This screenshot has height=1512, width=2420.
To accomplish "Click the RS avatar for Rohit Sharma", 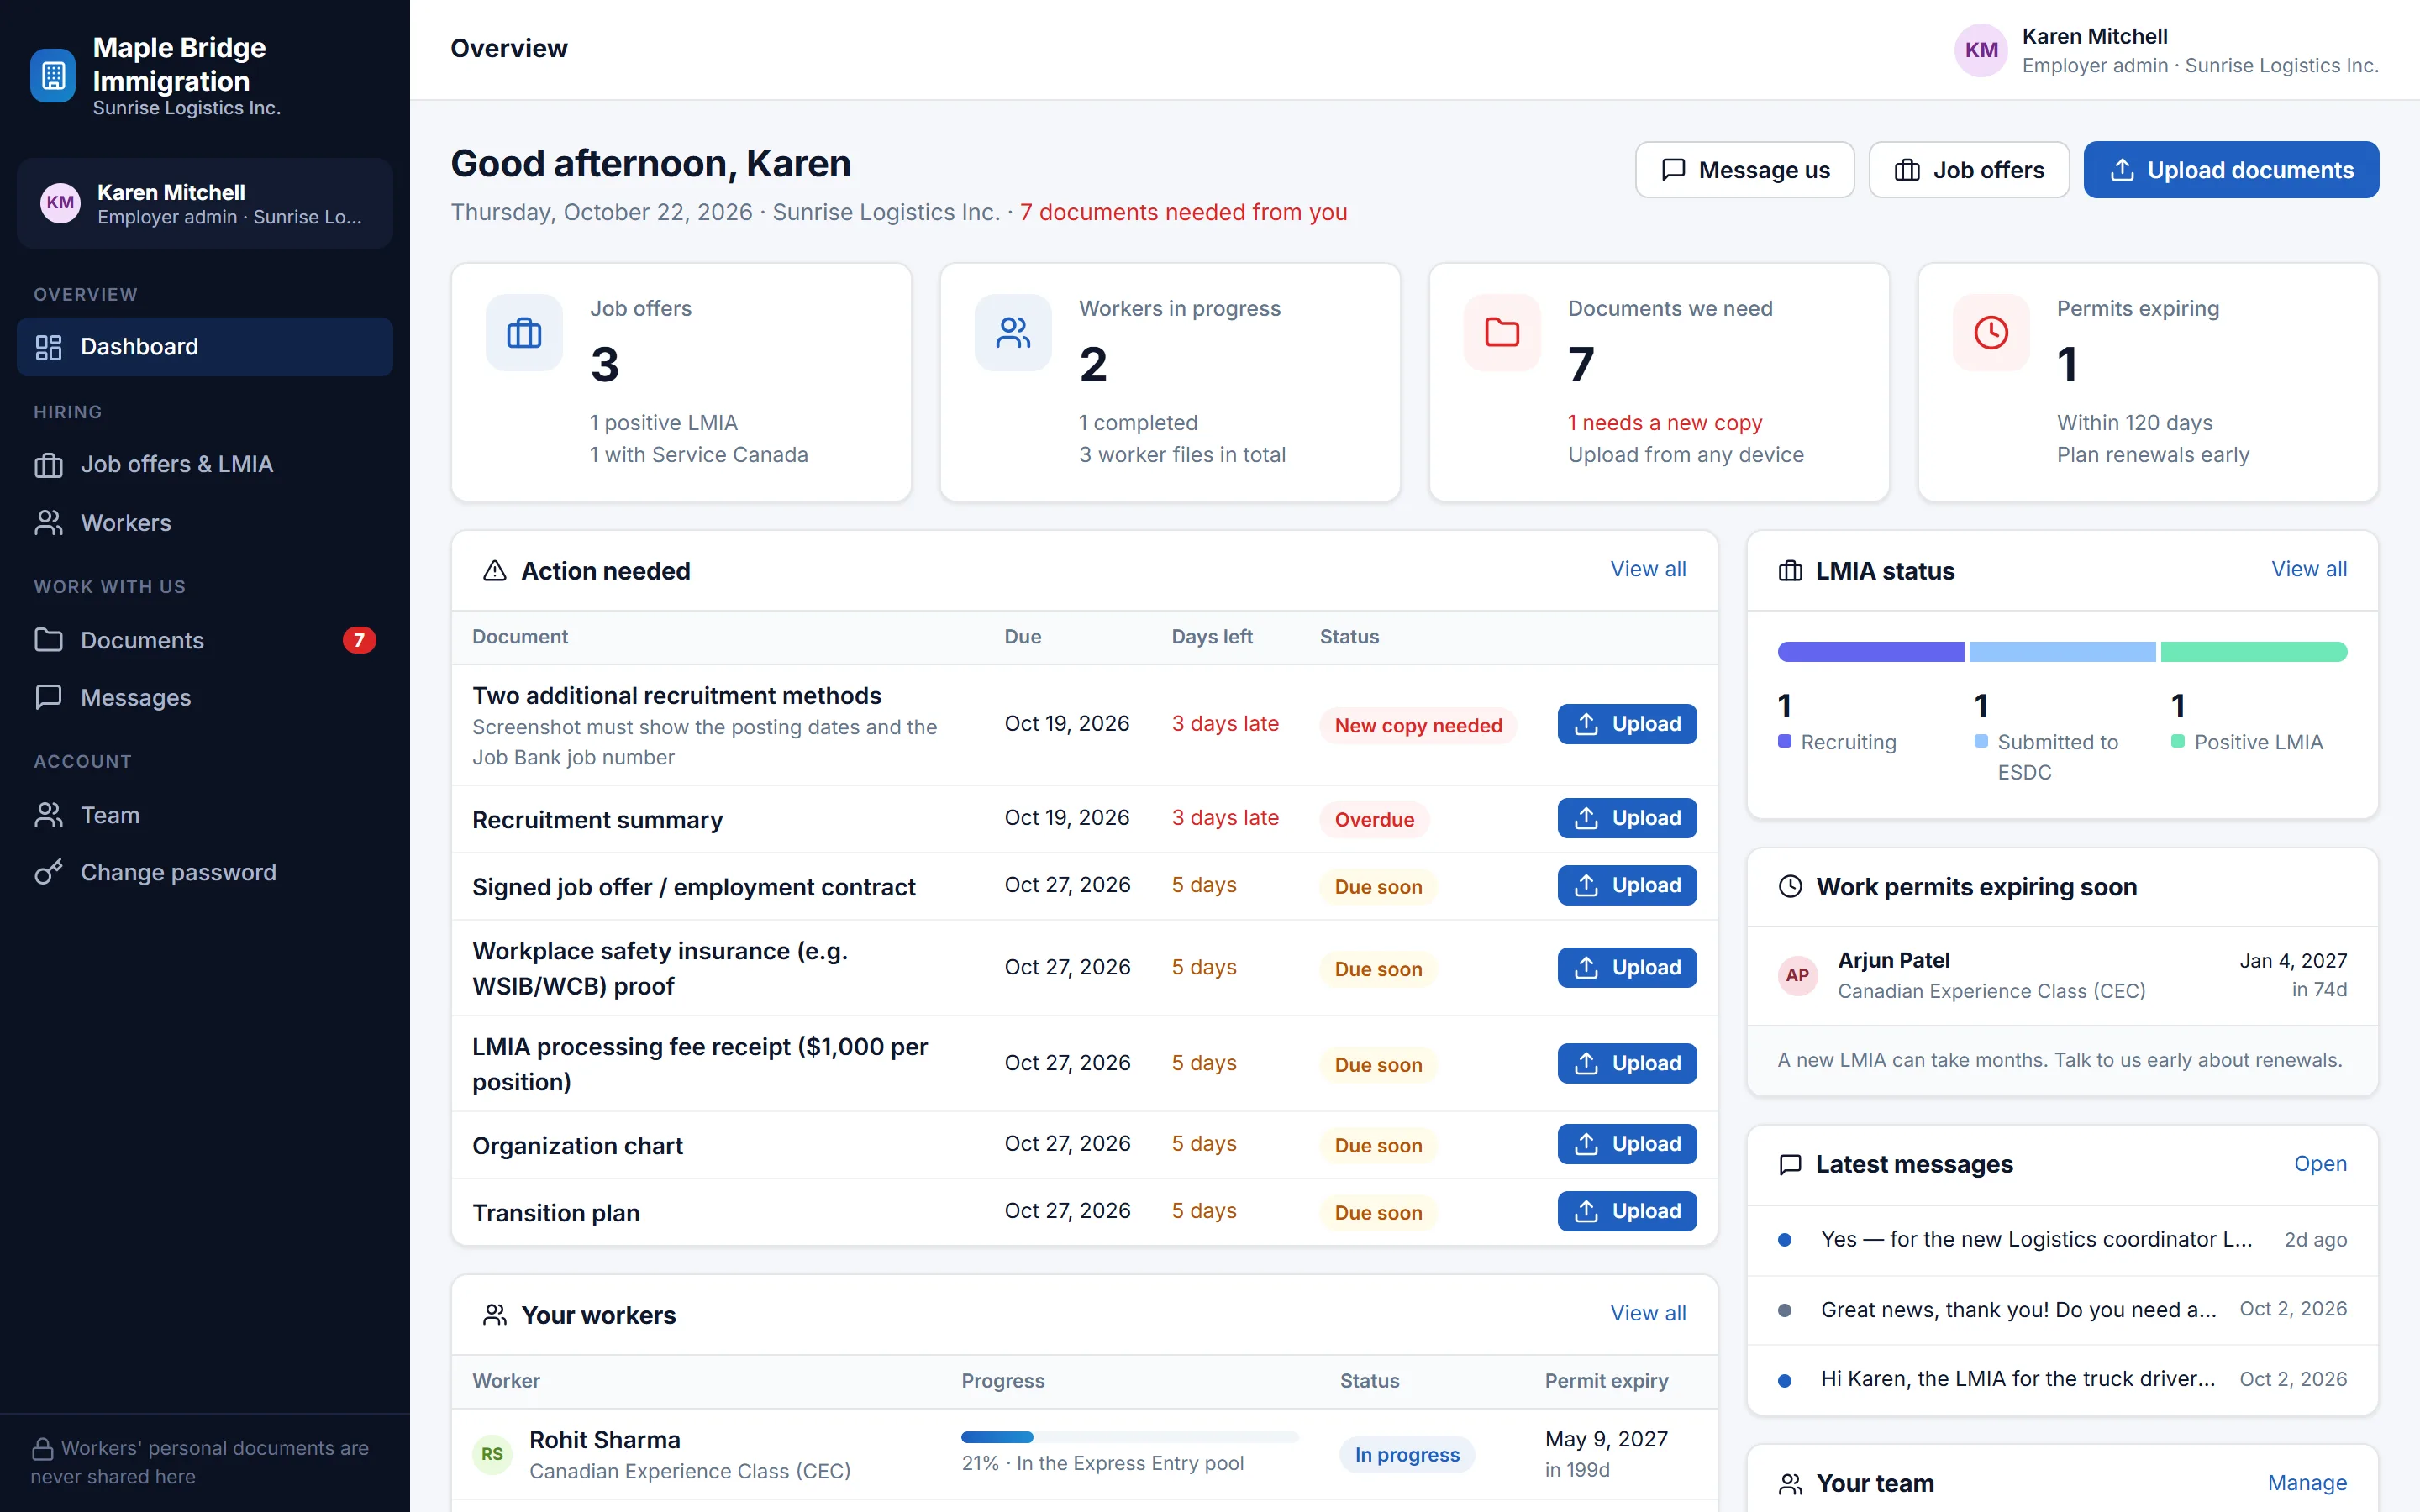I will [x=492, y=1454].
